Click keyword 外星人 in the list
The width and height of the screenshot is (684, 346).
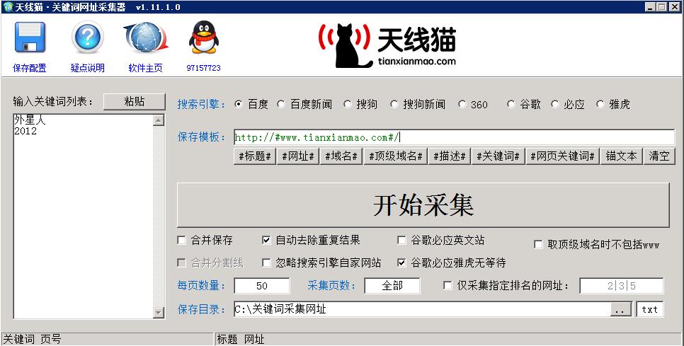[x=30, y=120]
